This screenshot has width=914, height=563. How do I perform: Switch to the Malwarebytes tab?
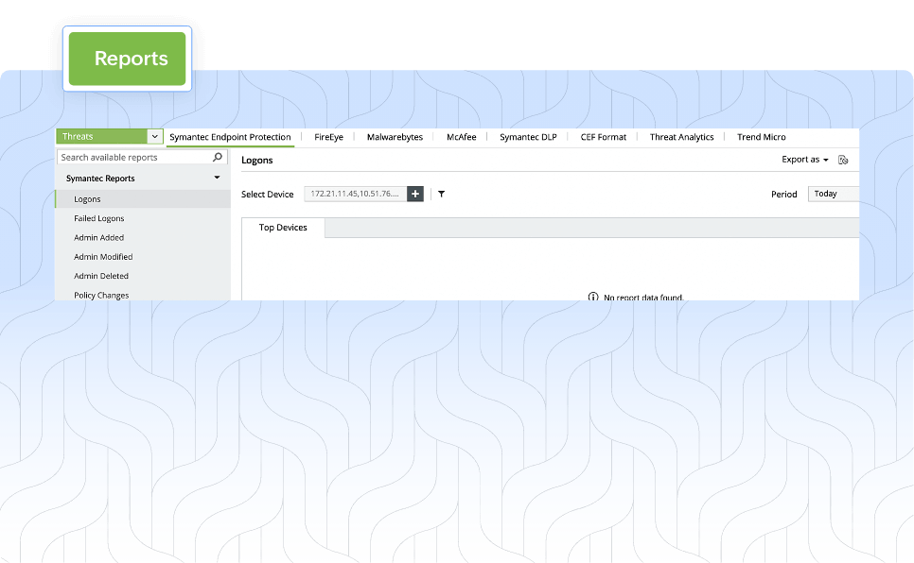point(395,137)
